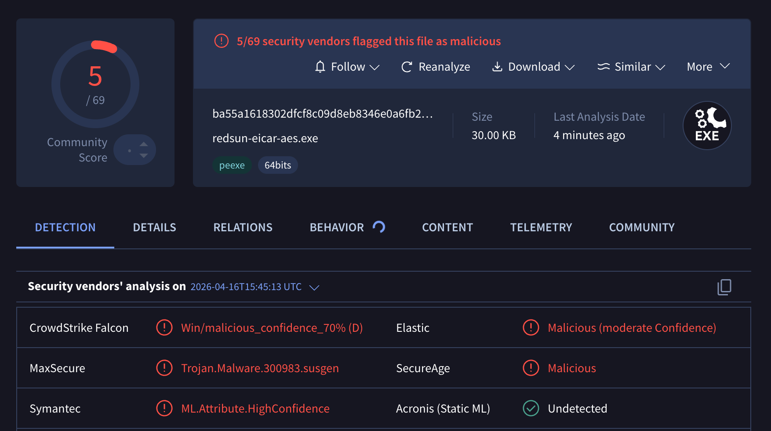Image resolution: width=771 pixels, height=431 pixels.
Task: Click the file hash ba55a1618302dfcf8c09...
Action: pos(323,114)
